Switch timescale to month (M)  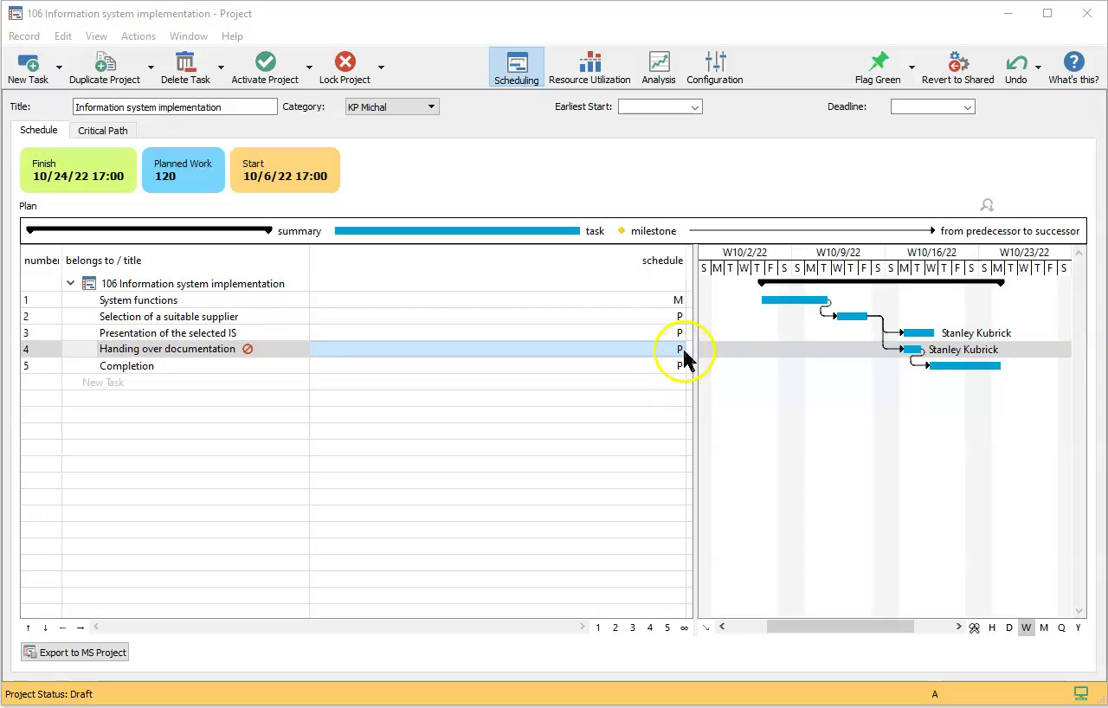point(1044,628)
